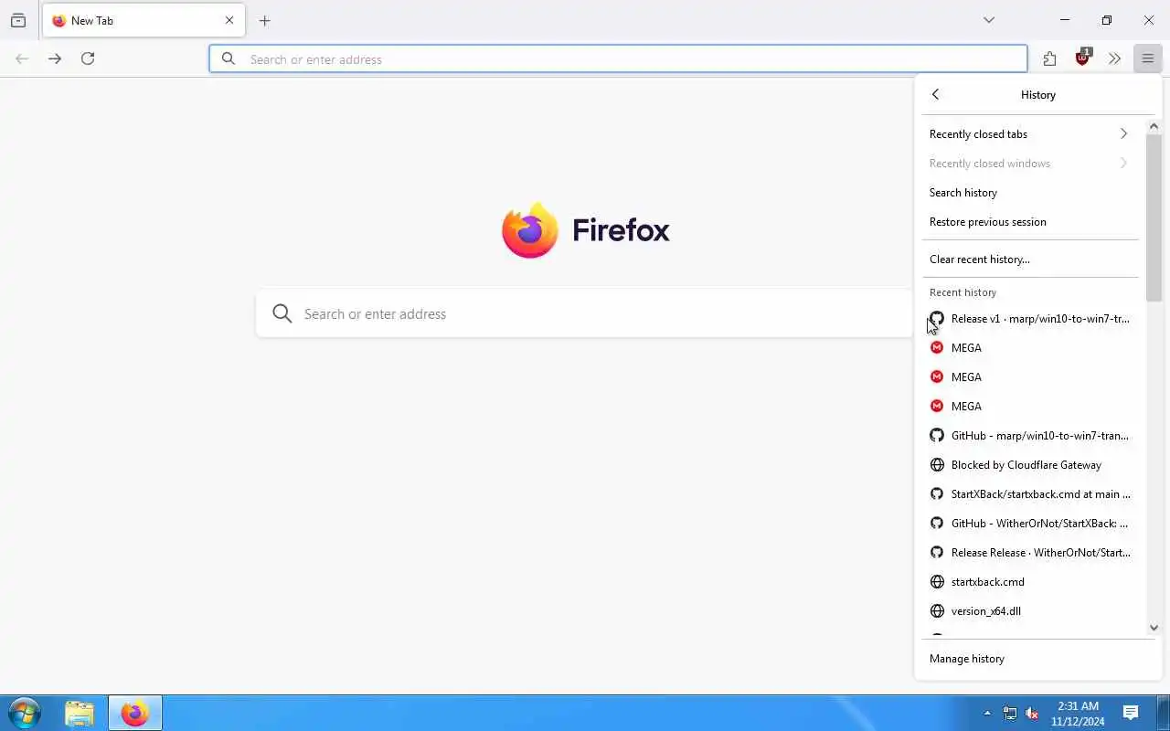Screen dimensions: 1170x731
Task: Click the address bar search magnifier icon
Action: pyautogui.click(x=229, y=58)
